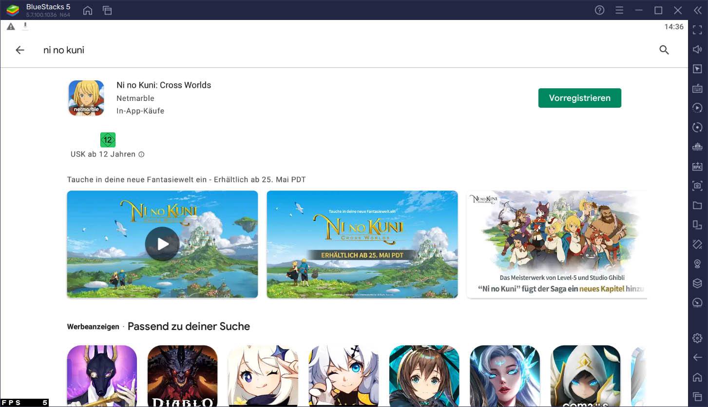708x407 pixels.
Task: Click the Ni no Kuni: Cross Worlds title
Action: point(164,85)
